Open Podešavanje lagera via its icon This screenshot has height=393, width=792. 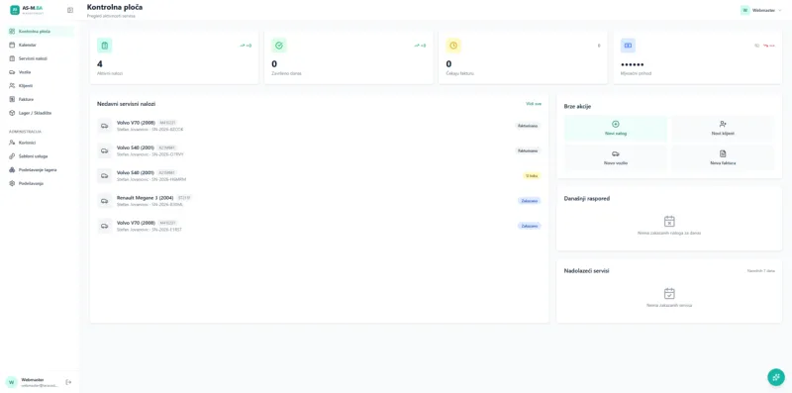[12, 170]
